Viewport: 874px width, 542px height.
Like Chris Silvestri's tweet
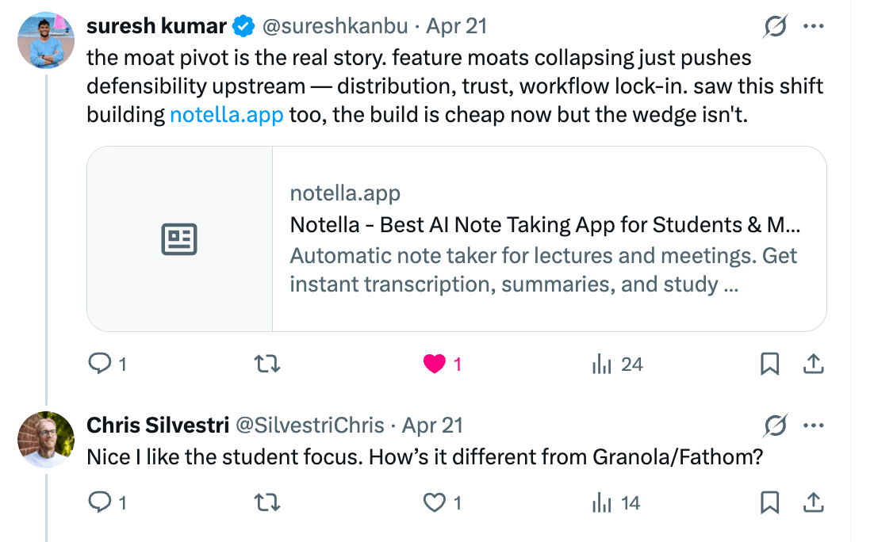[x=435, y=502]
